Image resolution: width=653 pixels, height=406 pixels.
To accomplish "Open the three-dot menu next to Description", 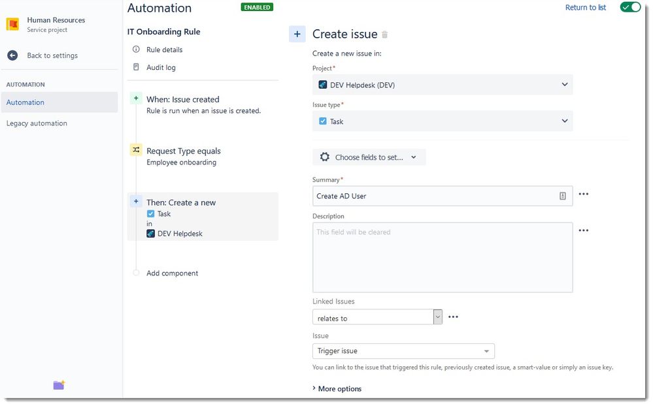I will click(x=584, y=230).
